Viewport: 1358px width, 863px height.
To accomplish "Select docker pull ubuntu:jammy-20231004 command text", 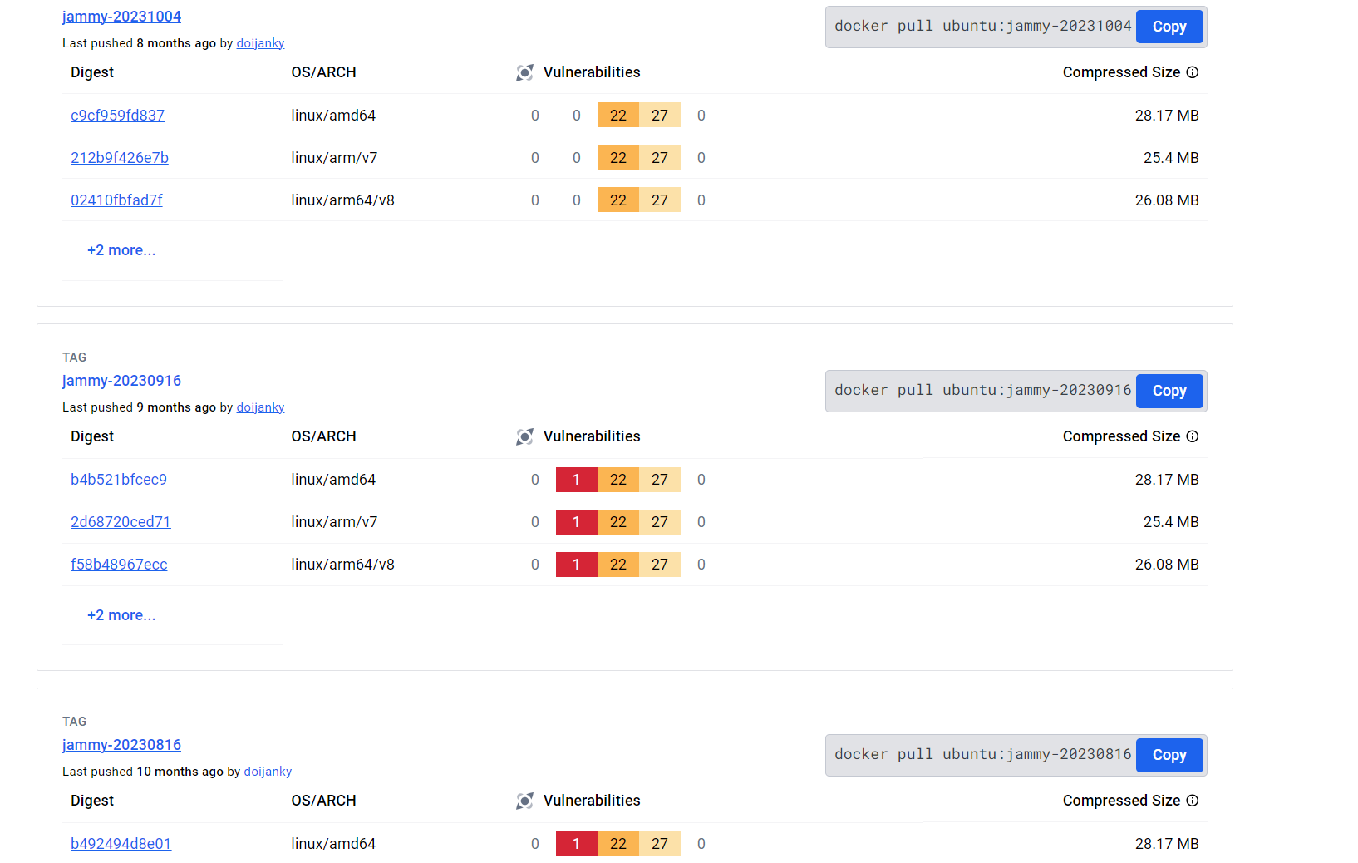I will [x=982, y=26].
